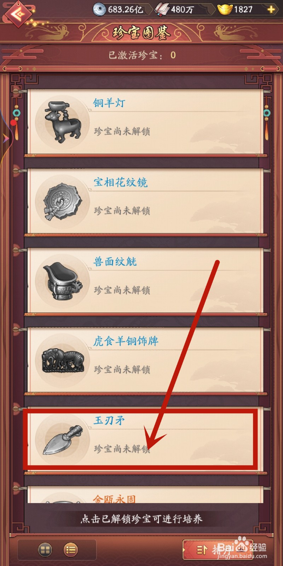Screen dimensions: 283x566
Task: Switch to list view layout
Action: coord(71,550)
